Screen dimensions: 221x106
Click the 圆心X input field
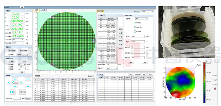click(x=138, y=36)
